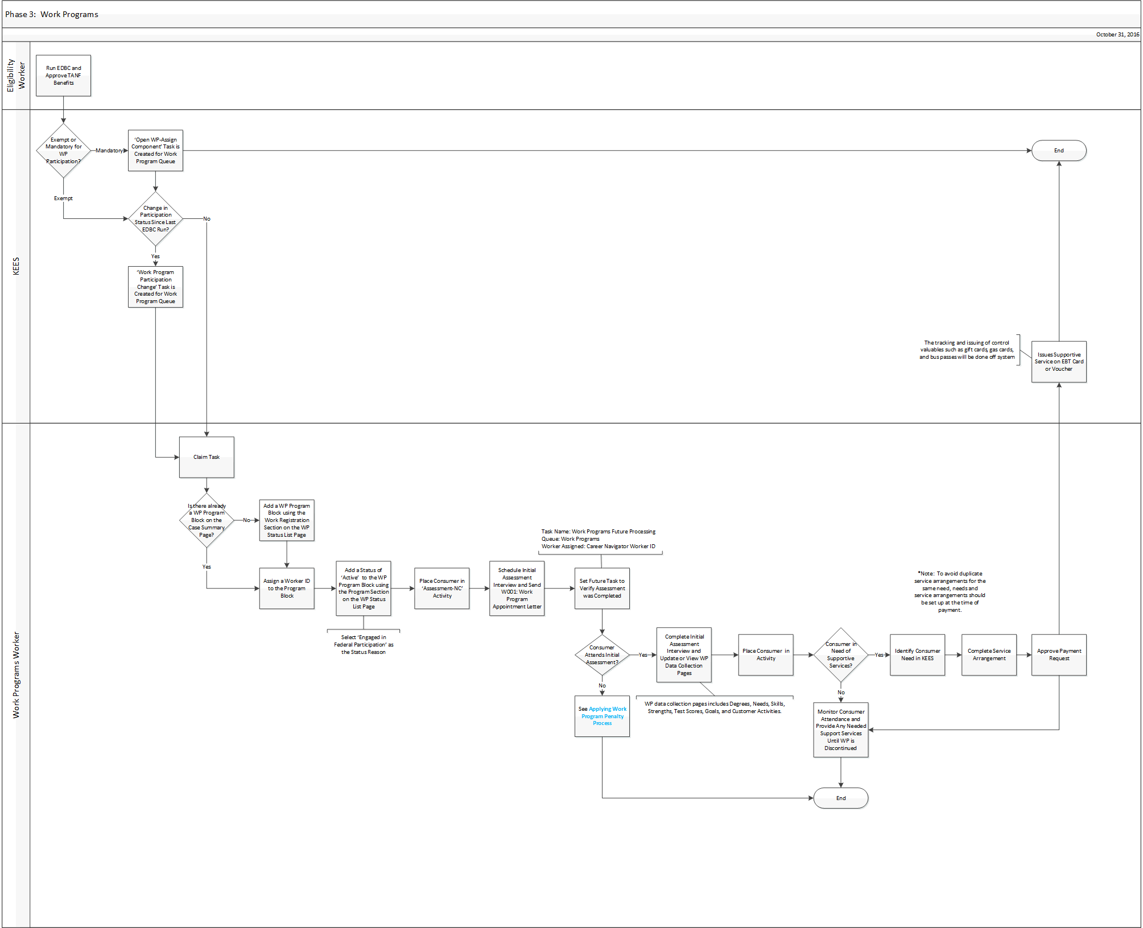Image resolution: width=1143 pixels, height=928 pixels.
Task: Click the 'Eligibility Worker' lane header
Action: (16, 76)
